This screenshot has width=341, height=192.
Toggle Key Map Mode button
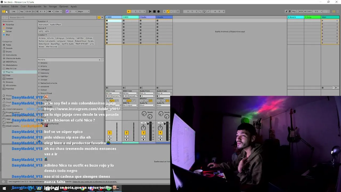(294, 11)
